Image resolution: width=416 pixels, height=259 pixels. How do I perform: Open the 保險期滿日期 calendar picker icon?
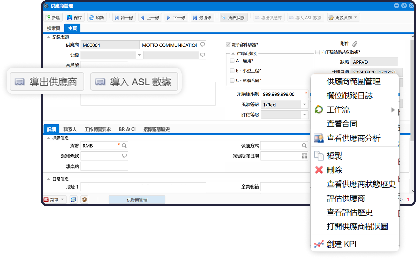(x=304, y=156)
